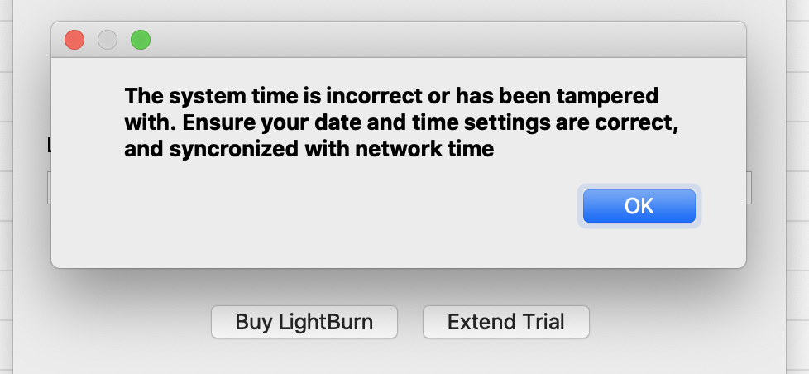Click the partially hidden label left of the dialog
809x374 pixels.
tap(48, 145)
